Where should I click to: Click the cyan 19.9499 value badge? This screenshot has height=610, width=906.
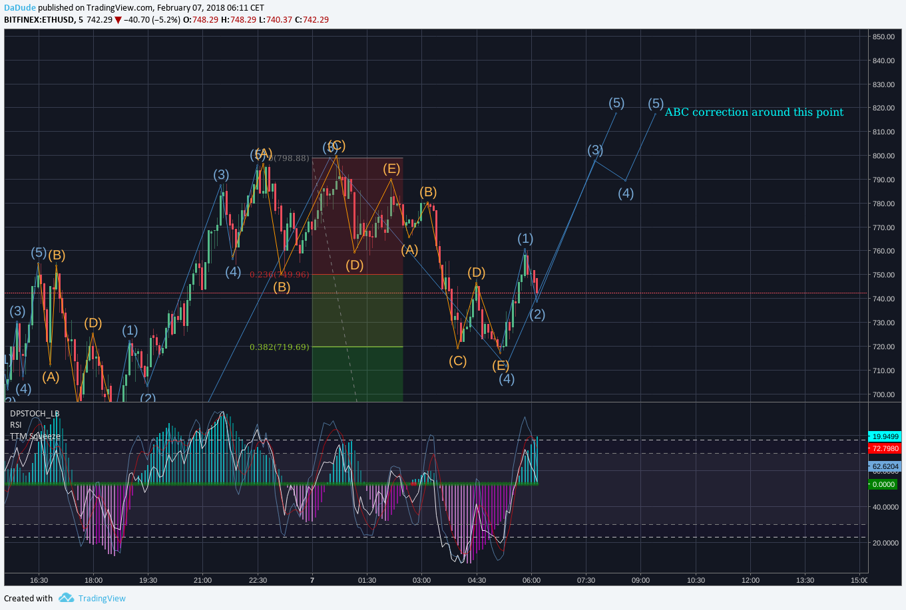coord(885,436)
